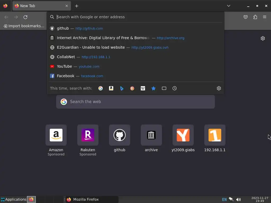Open the Firefox hamburger application menu
The width and height of the screenshot is (271, 203).
tap(265, 17)
